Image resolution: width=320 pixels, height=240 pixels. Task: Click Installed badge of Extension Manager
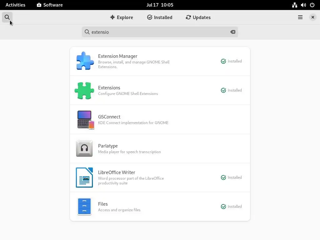231,61
